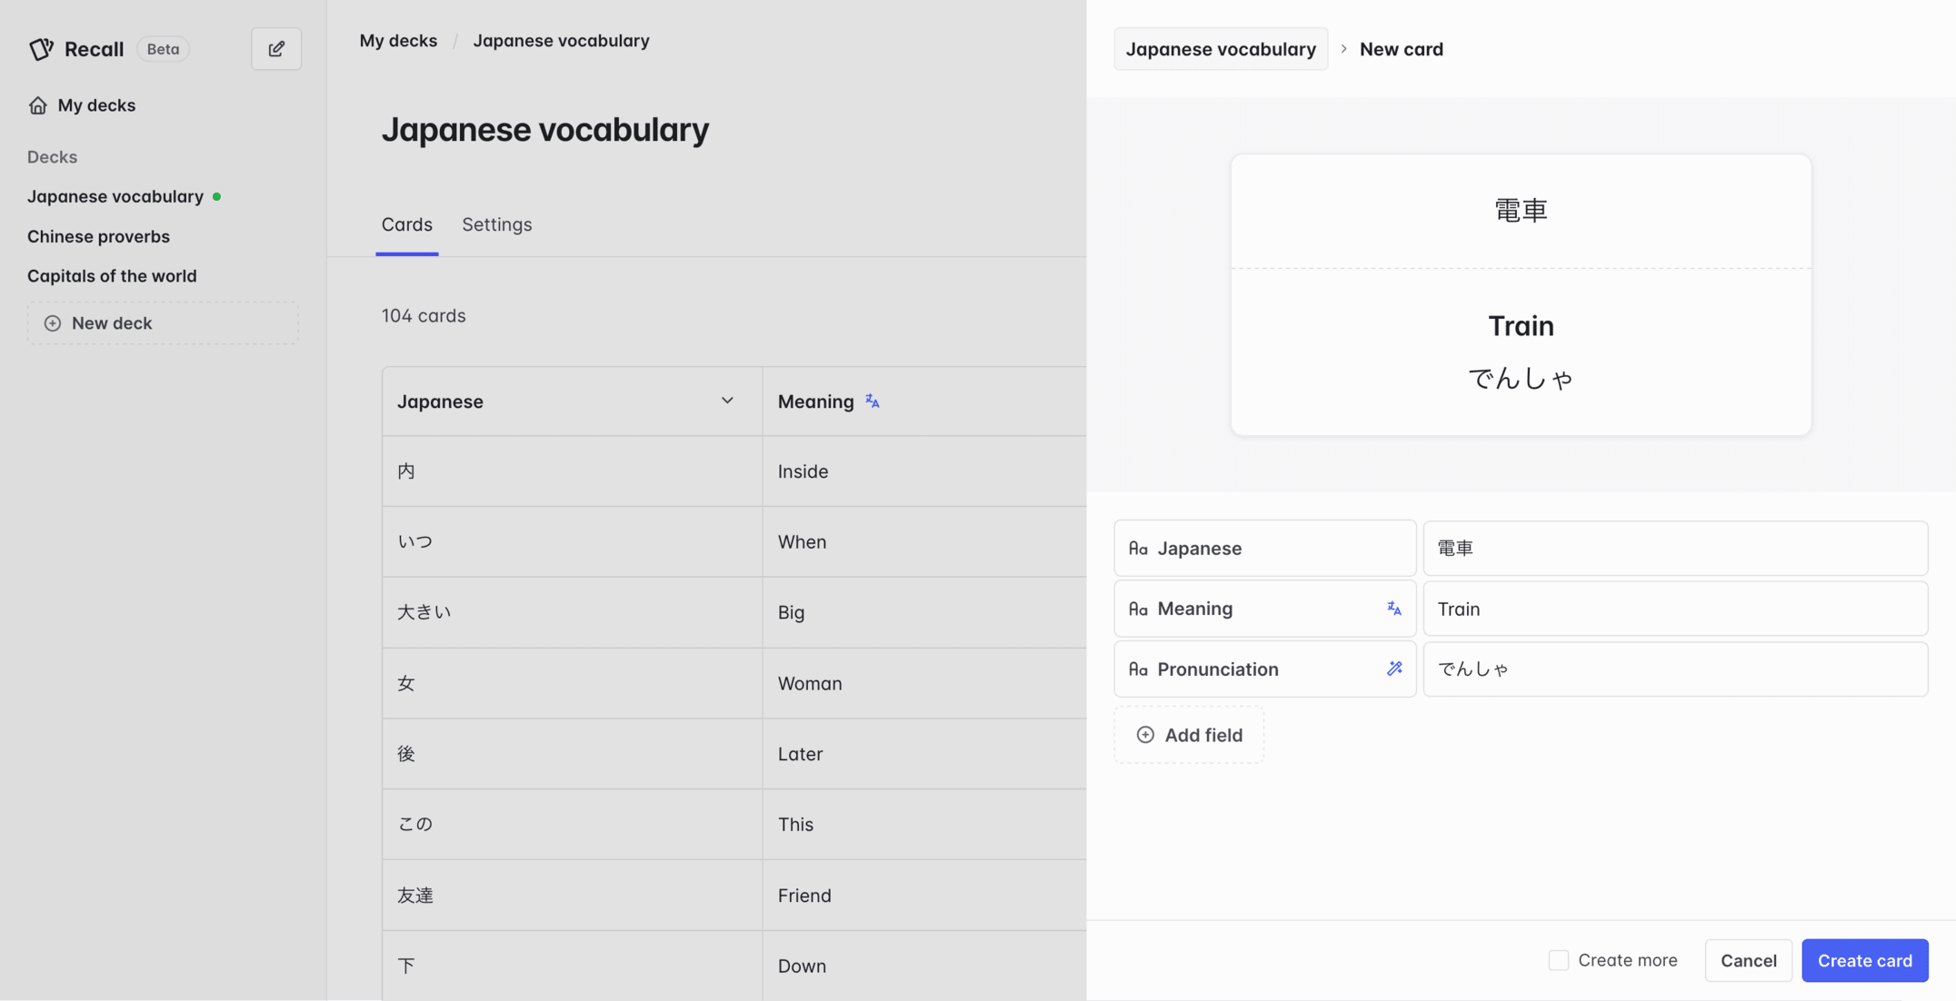Expand the Japanese column dropdown chevron

click(727, 401)
